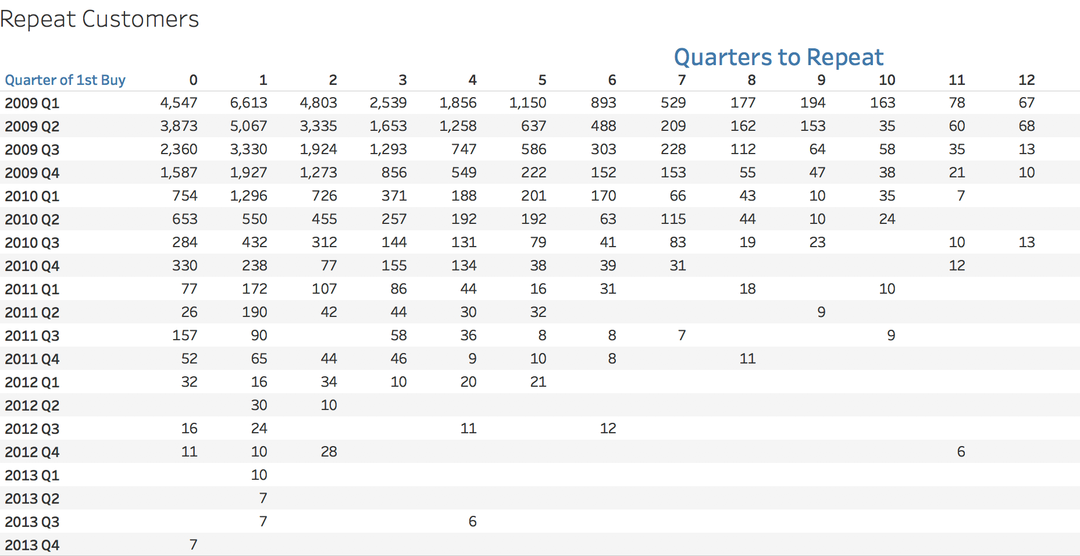Image resolution: width=1080 pixels, height=556 pixels.
Task: Select the 2,539 cell
Action: coord(388,103)
